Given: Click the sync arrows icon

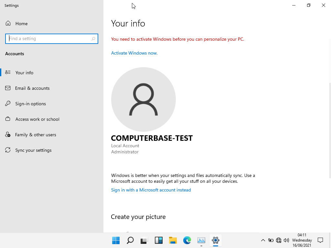Looking at the screenshot, I should (x=8, y=150).
